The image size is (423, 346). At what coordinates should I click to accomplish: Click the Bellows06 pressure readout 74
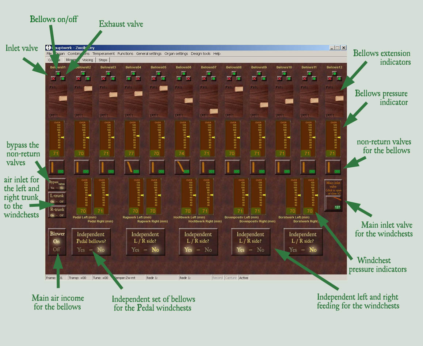181,153
